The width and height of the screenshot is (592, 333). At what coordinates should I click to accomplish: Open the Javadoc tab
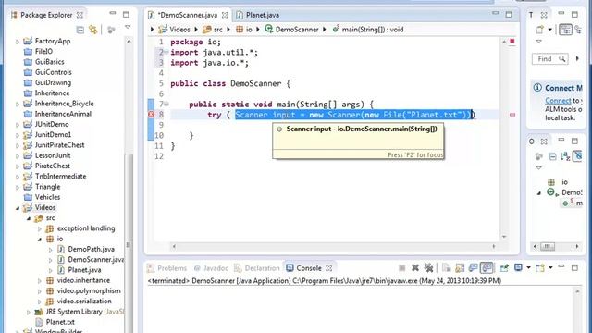tap(211, 268)
